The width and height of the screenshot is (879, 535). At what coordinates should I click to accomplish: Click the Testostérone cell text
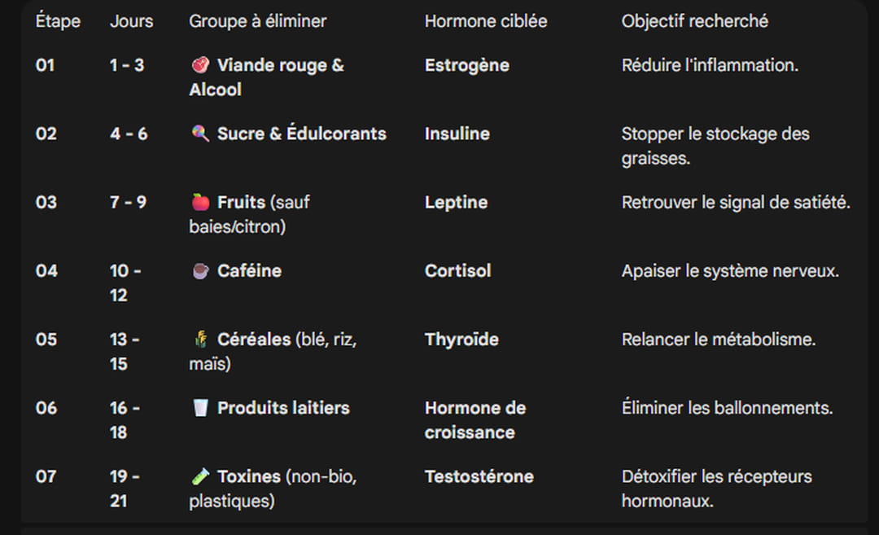click(479, 476)
